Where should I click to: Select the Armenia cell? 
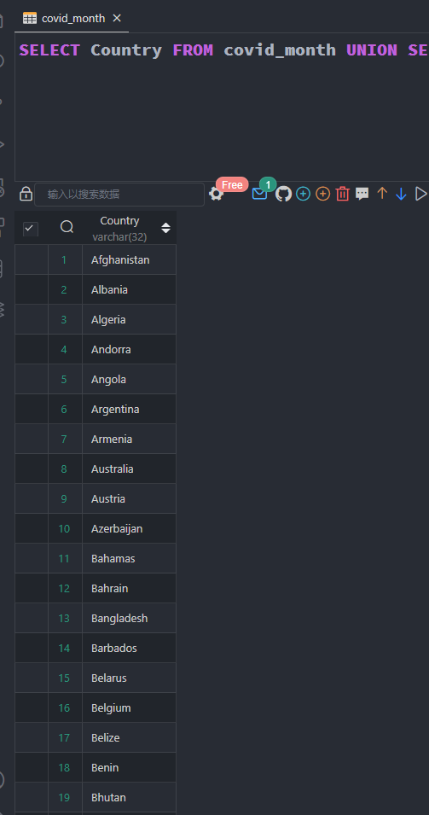coord(130,440)
